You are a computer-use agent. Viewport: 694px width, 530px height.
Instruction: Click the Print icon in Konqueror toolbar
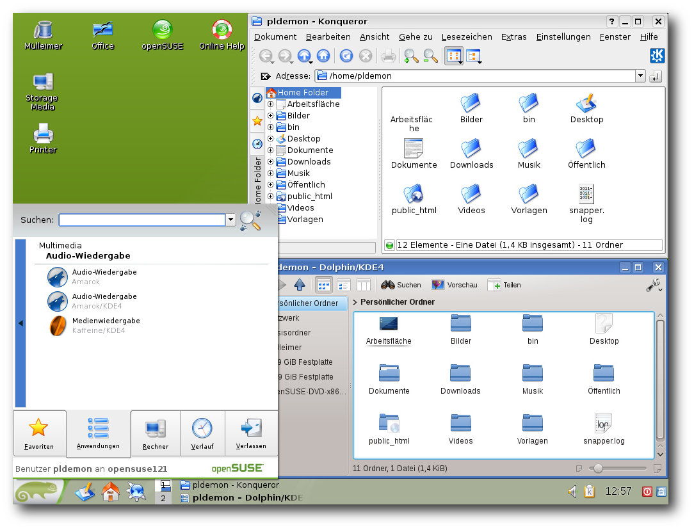388,56
